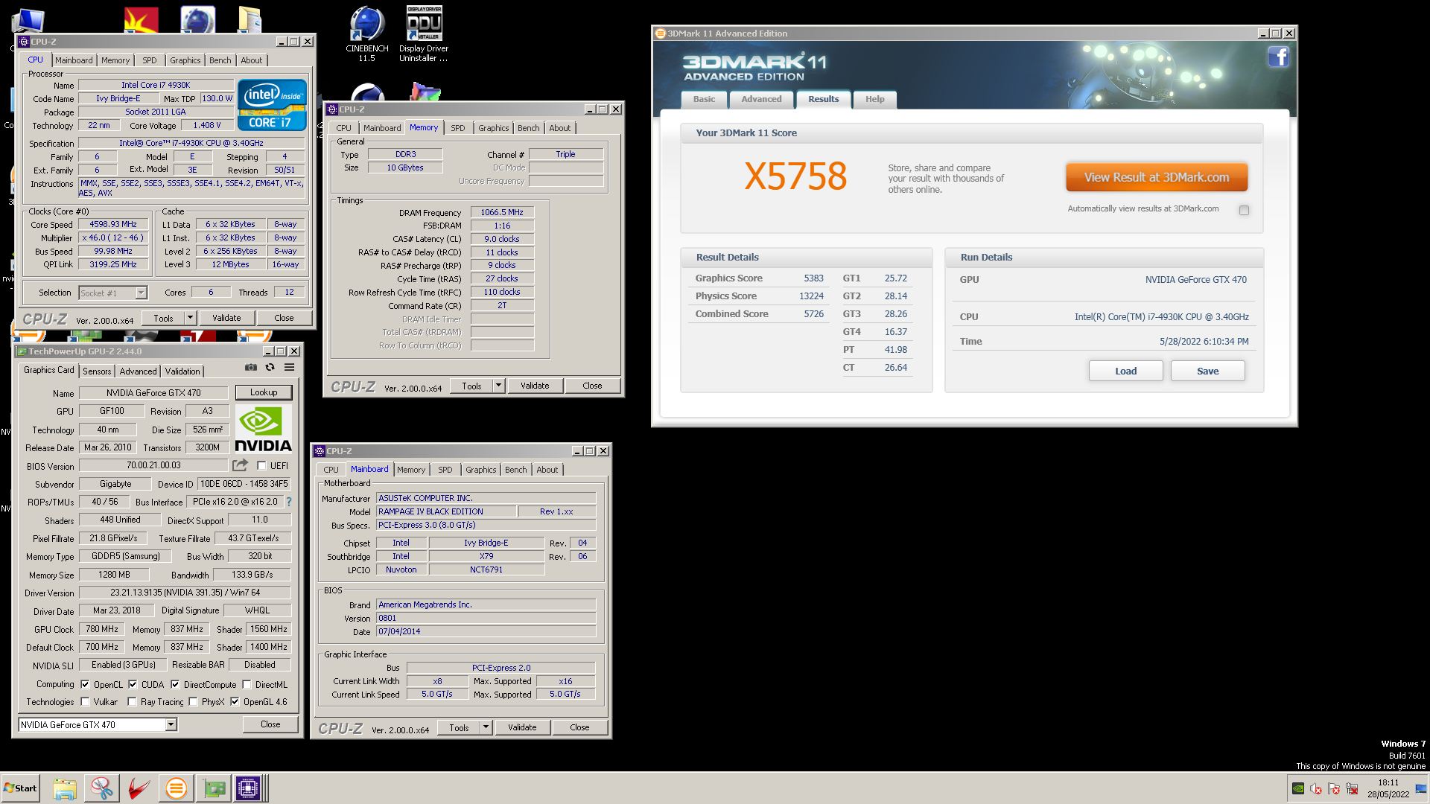Click the GPU-Z refresh icon
The width and height of the screenshot is (1430, 804).
click(x=270, y=367)
